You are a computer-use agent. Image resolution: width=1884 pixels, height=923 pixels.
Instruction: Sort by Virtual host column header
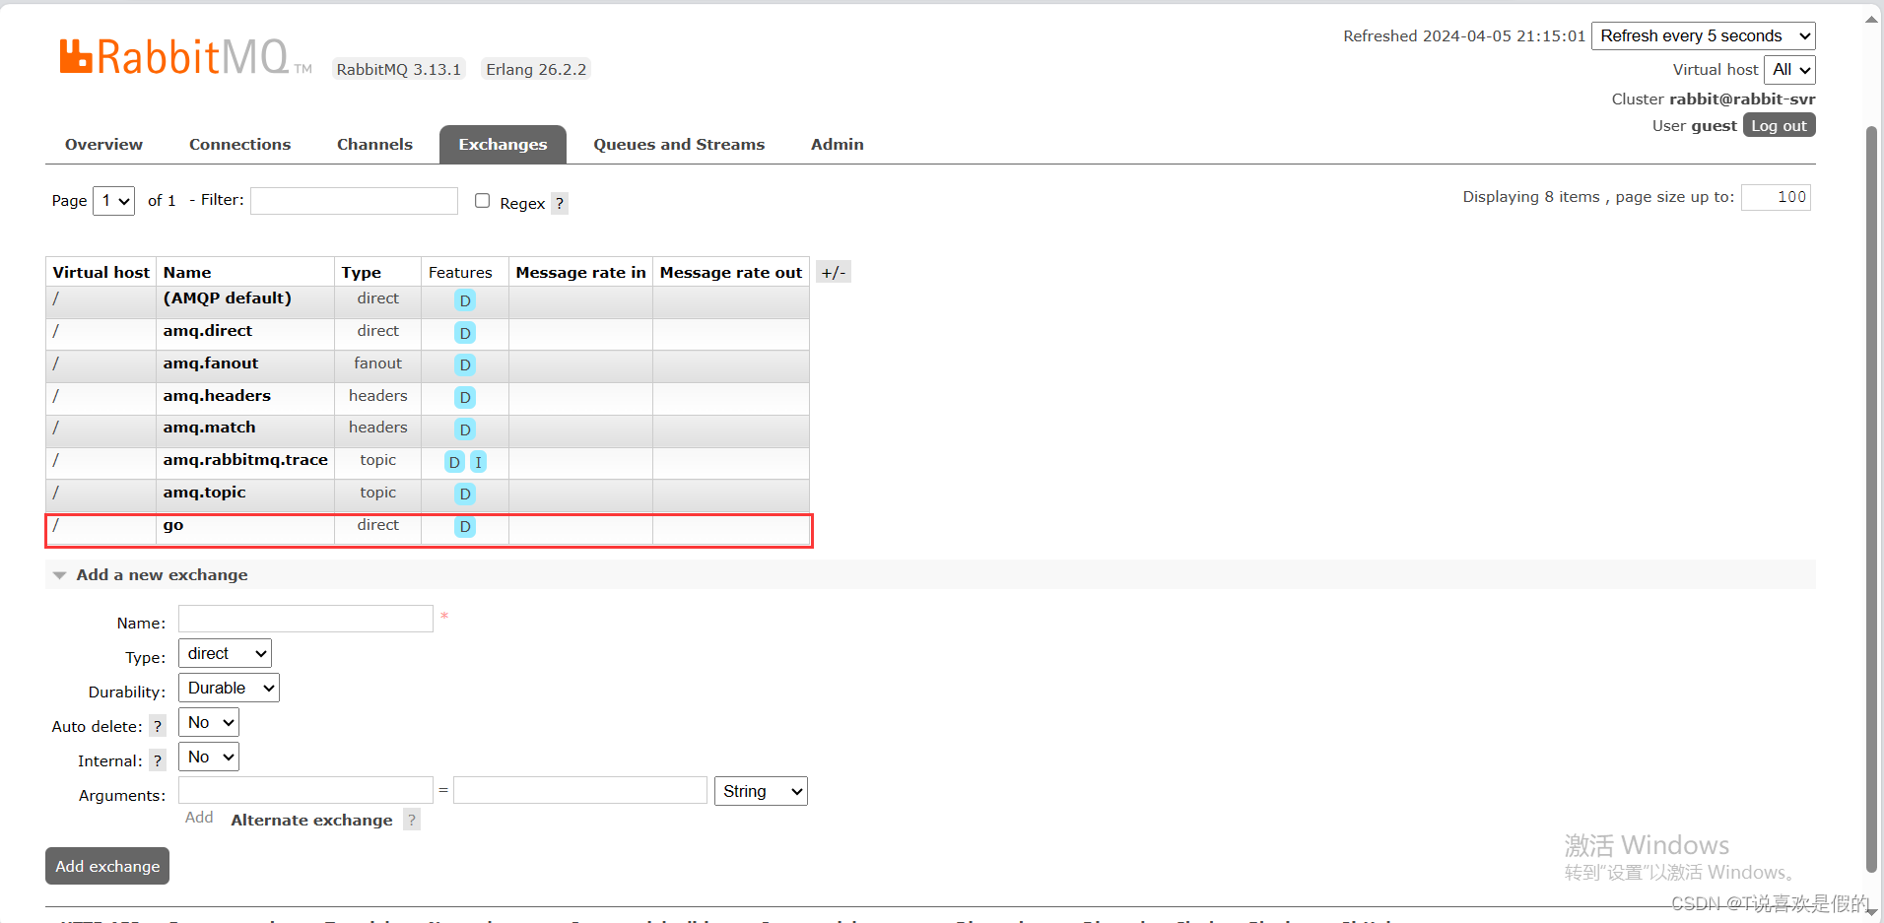pyautogui.click(x=101, y=273)
